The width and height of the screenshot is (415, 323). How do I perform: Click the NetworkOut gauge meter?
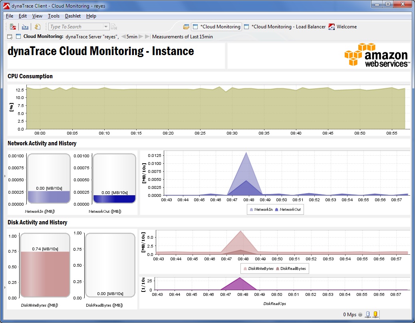(x=114, y=178)
